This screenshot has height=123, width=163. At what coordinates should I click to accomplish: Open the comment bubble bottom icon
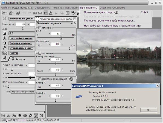pyautogui.click(x=8, y=116)
